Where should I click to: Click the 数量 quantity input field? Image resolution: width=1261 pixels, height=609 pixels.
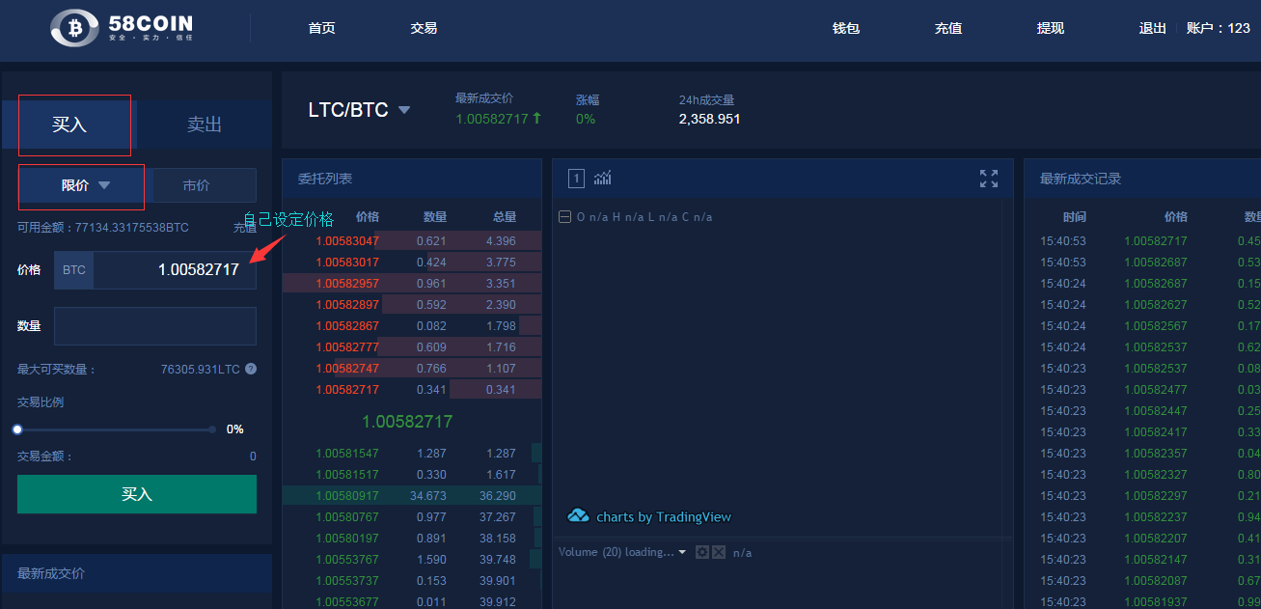(155, 326)
